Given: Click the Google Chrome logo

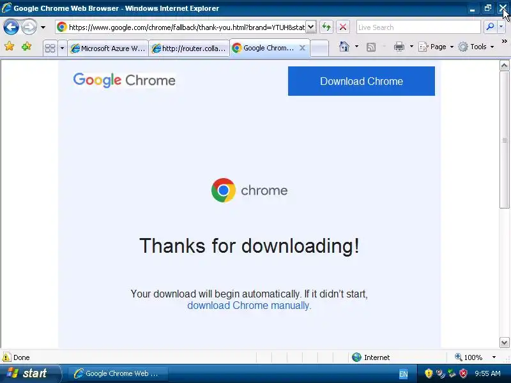Looking at the screenshot, I should [x=124, y=80].
